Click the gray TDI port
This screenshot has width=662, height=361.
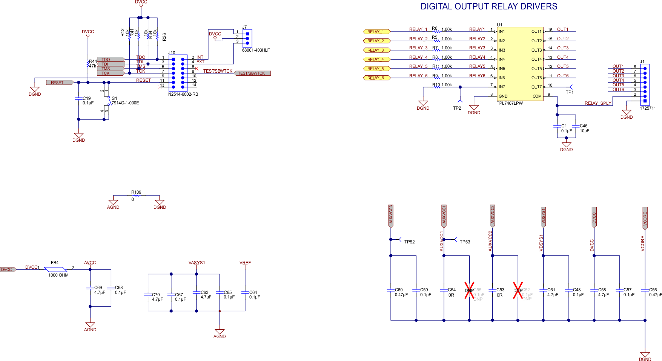coord(111,64)
